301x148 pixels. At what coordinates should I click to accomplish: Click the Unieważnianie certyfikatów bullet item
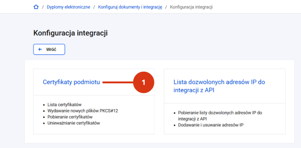pos(74,123)
